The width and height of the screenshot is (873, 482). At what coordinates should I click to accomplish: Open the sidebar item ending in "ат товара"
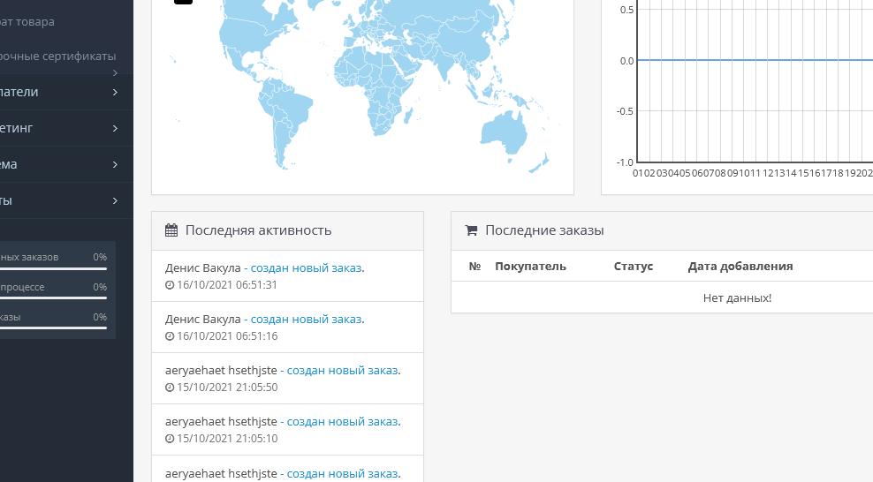pos(27,22)
